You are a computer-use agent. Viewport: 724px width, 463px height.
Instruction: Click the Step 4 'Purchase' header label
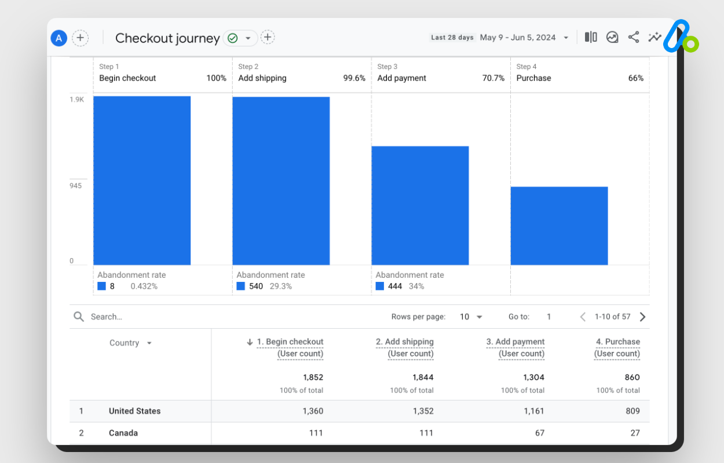click(533, 78)
